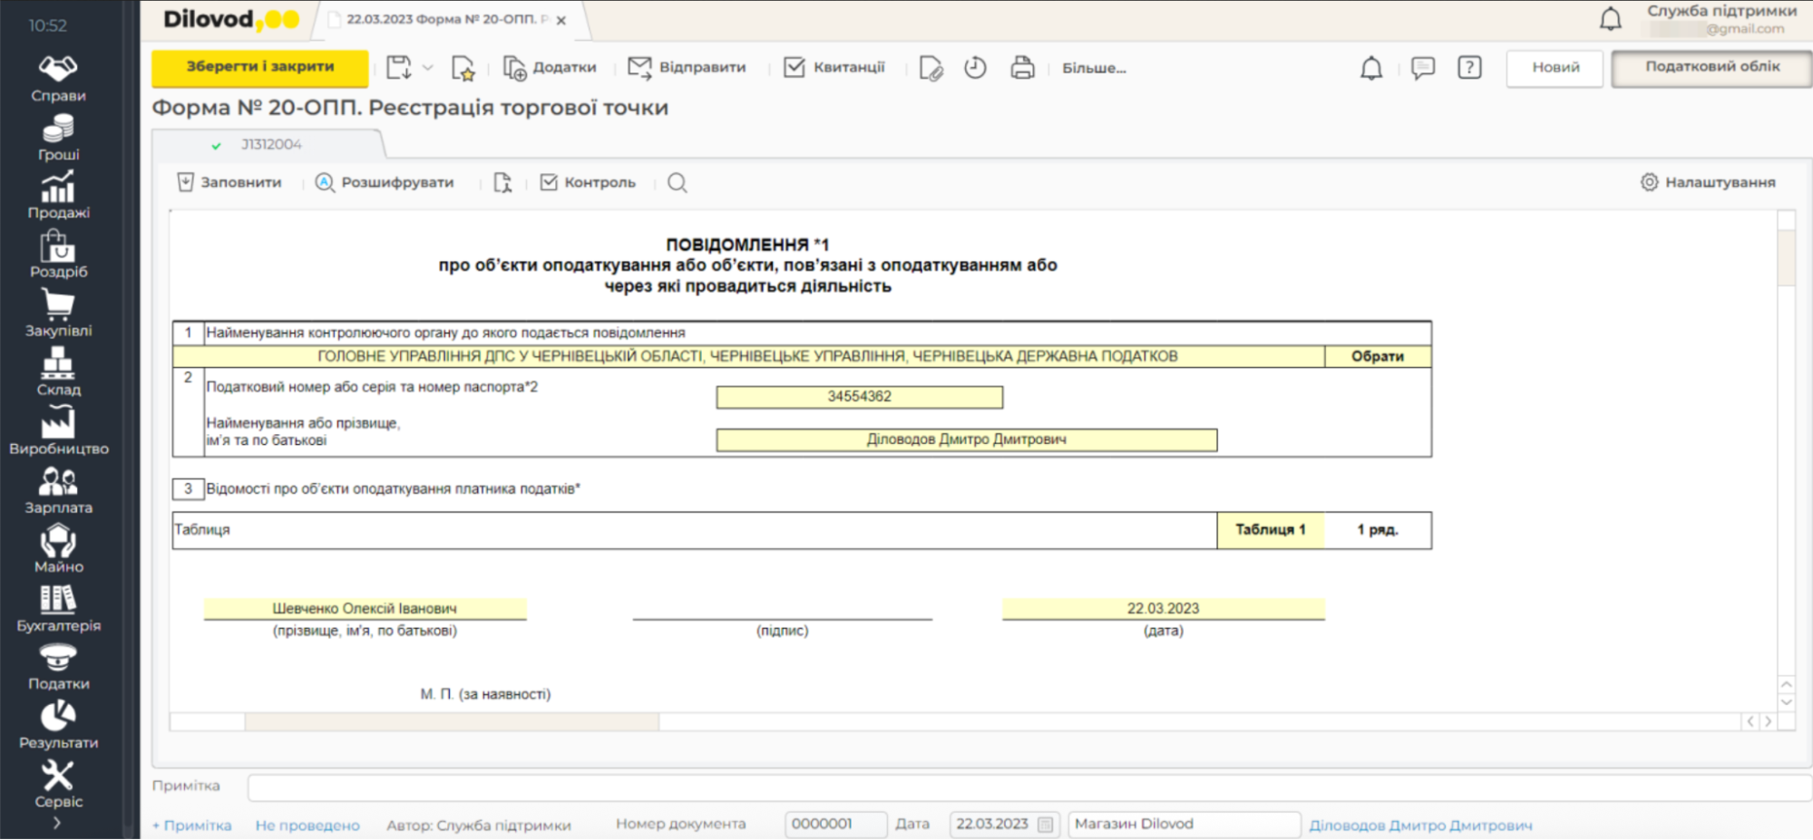The image size is (1813, 840).
Task: Click the horizontal scrollbar of the form
Action: click(451, 722)
